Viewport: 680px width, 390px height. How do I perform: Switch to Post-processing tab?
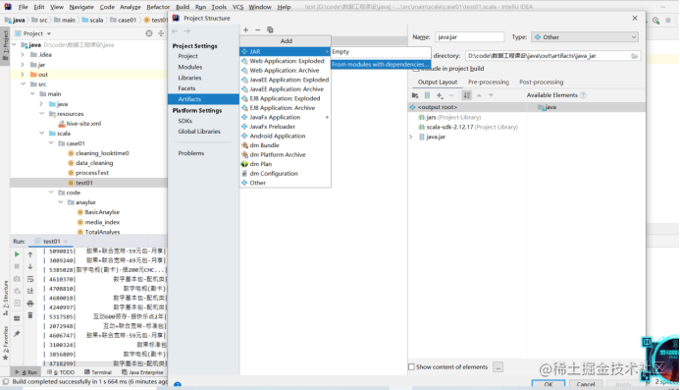(x=542, y=83)
